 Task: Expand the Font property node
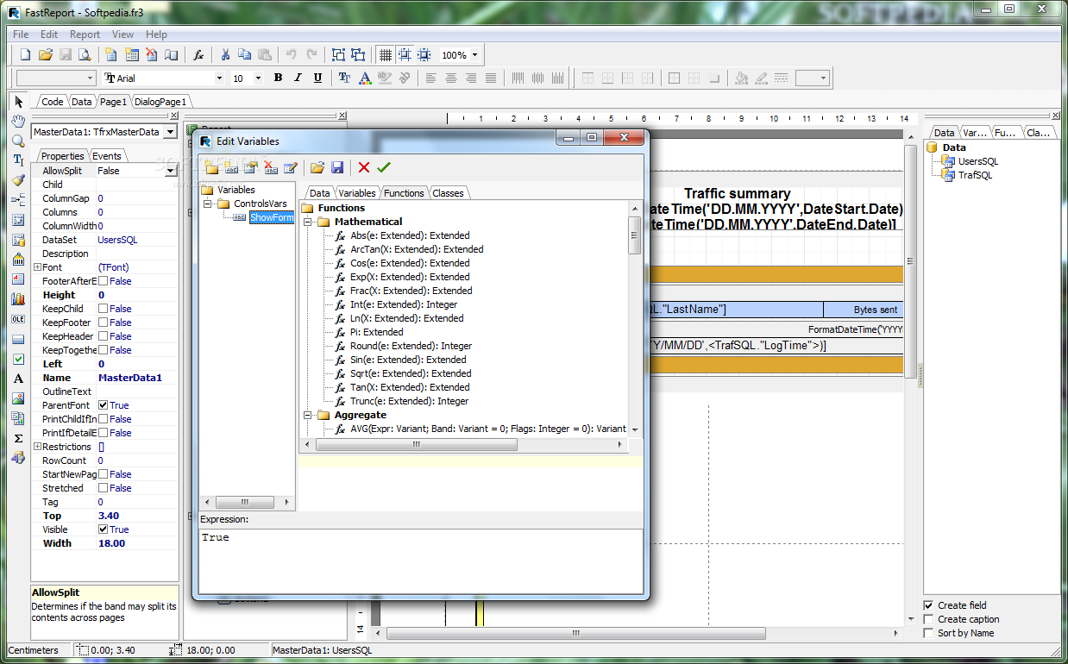[x=37, y=267]
